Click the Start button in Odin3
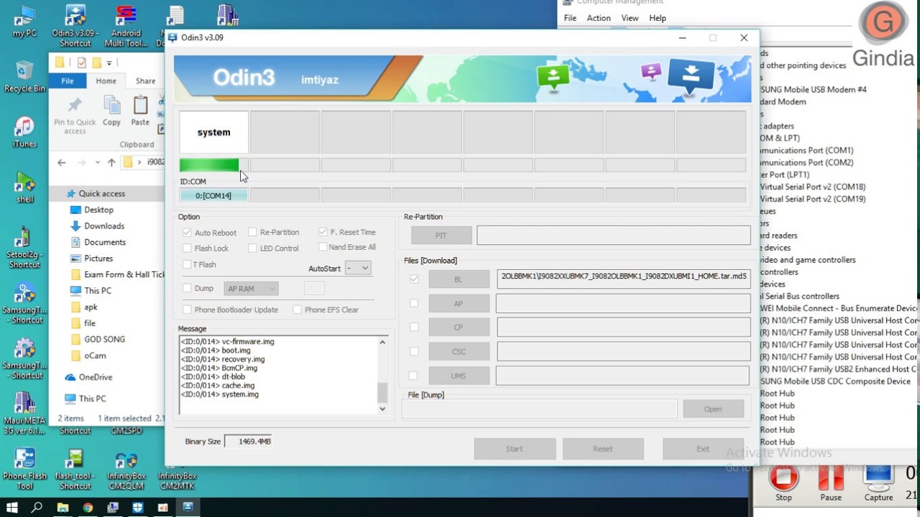Screen dimensions: 920x517 [x=515, y=449]
